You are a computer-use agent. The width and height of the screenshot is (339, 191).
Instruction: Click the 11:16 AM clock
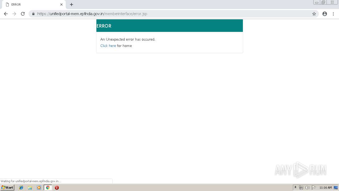click(325, 188)
